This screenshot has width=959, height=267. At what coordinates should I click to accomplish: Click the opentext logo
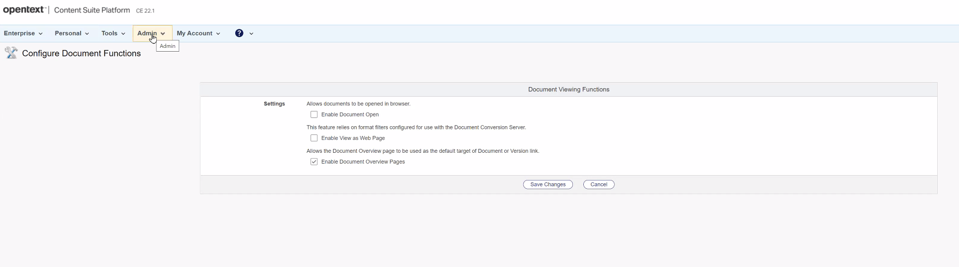(24, 10)
